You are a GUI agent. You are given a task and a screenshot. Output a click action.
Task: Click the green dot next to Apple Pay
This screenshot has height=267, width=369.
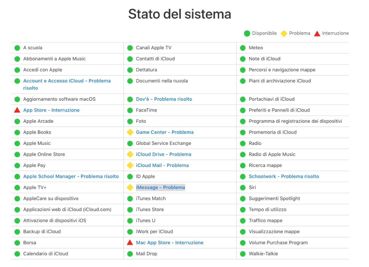click(17, 165)
